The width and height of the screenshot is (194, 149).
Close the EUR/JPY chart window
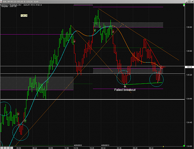[192, 2]
